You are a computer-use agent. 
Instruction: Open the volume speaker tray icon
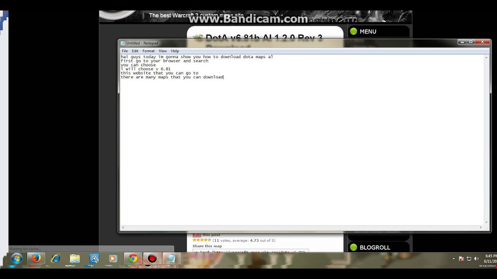pyautogui.click(x=476, y=258)
